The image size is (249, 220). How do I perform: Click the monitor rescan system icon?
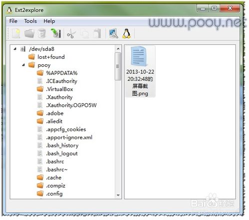114,33
